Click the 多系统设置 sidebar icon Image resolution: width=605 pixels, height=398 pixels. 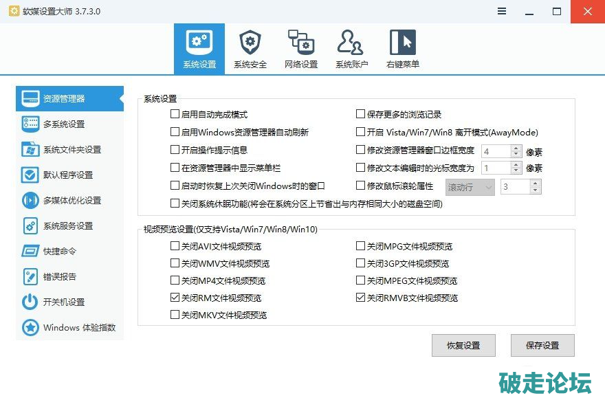click(30, 124)
